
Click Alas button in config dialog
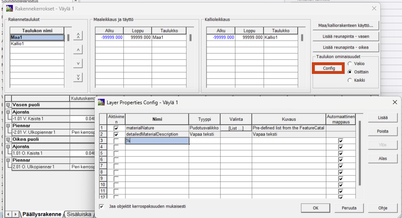[x=382, y=159]
